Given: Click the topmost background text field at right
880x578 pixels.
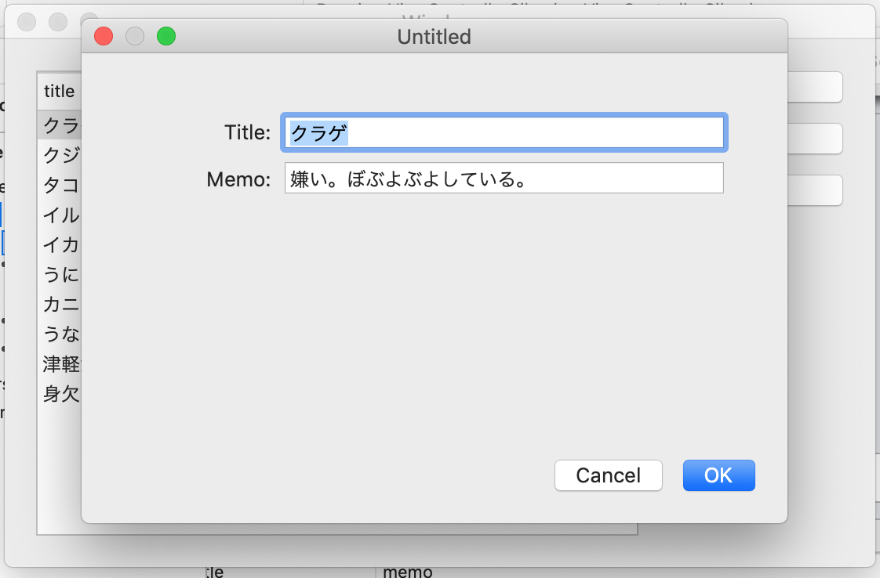Looking at the screenshot, I should [814, 87].
